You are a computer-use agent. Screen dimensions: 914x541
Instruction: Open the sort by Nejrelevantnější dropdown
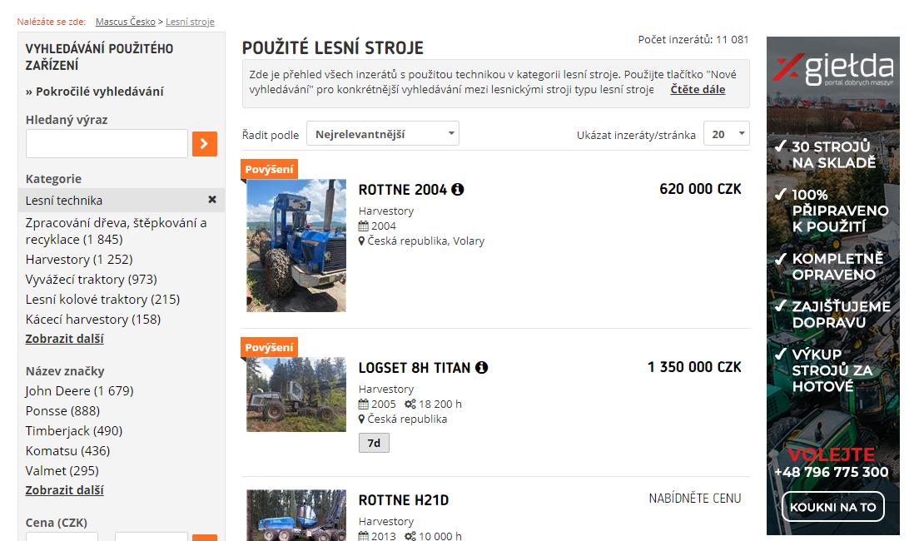pos(383,133)
